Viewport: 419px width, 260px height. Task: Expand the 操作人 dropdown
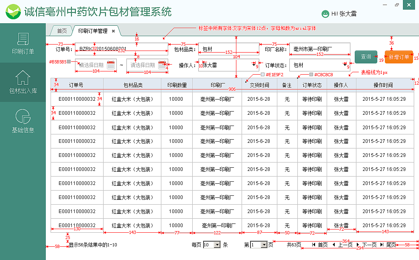[x=254, y=65]
